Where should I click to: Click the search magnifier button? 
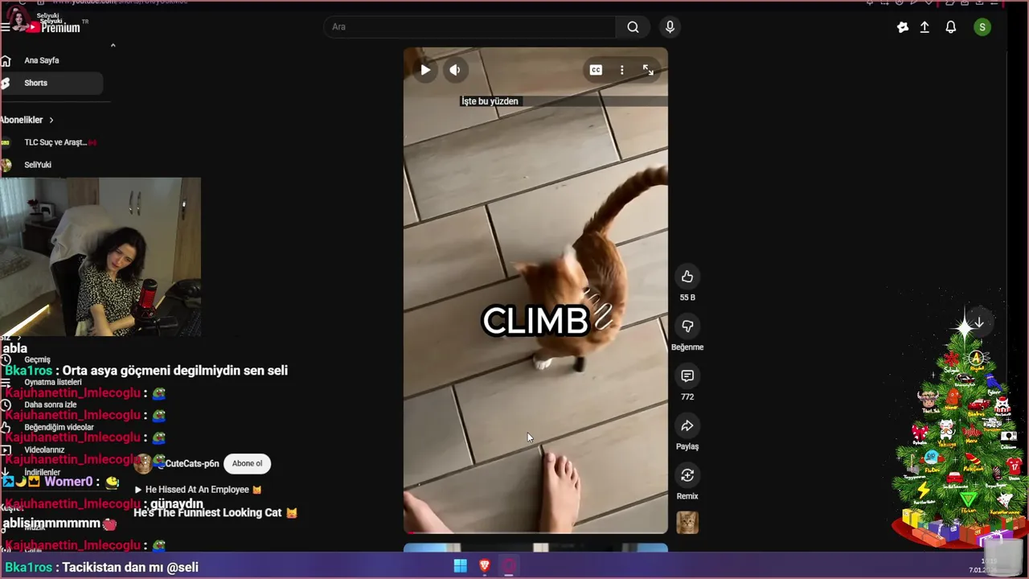tap(633, 27)
